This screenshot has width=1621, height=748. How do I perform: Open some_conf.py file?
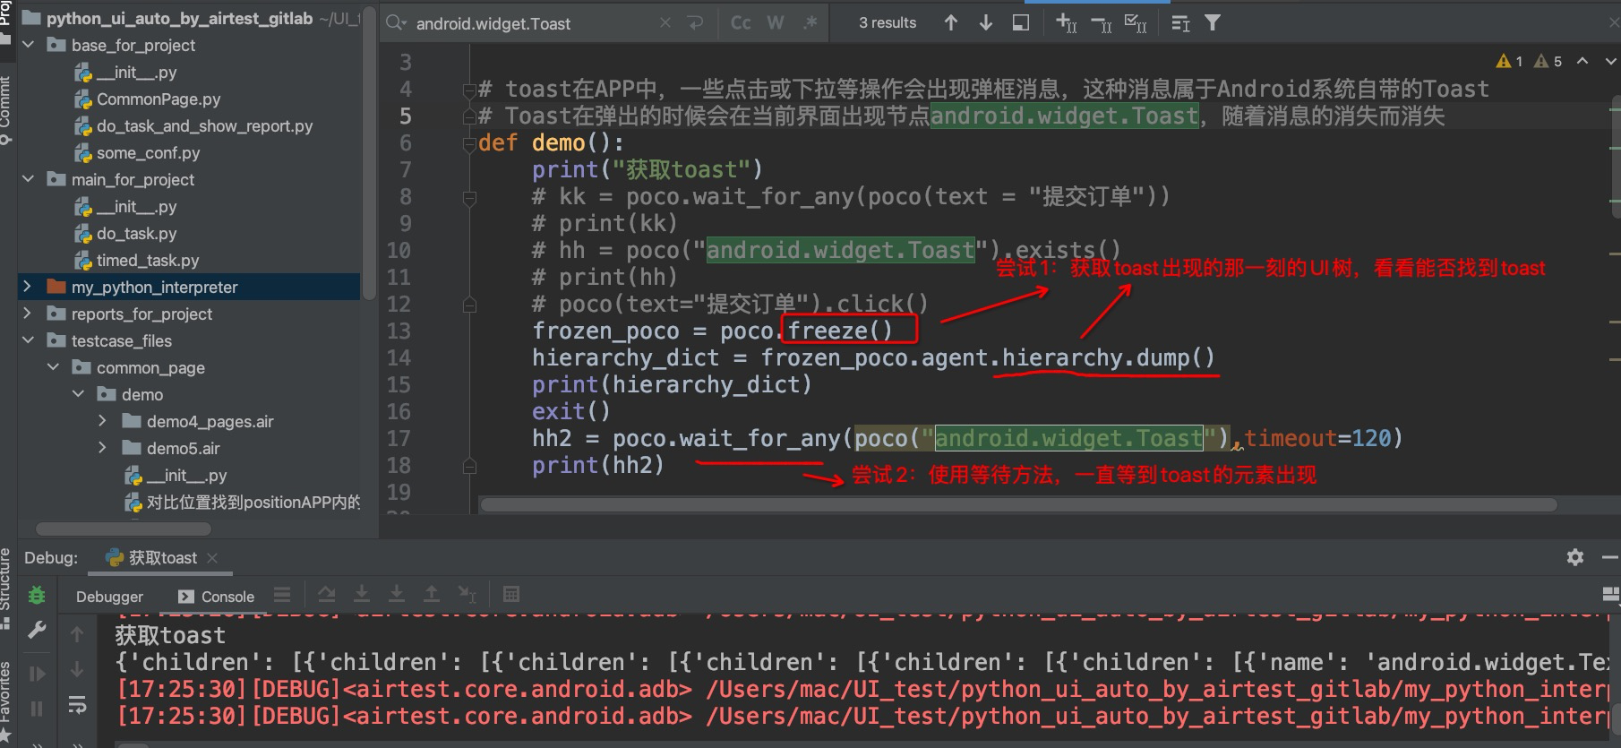pos(148,153)
